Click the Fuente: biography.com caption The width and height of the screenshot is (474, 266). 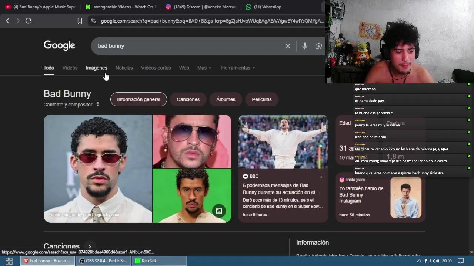click(x=84, y=215)
